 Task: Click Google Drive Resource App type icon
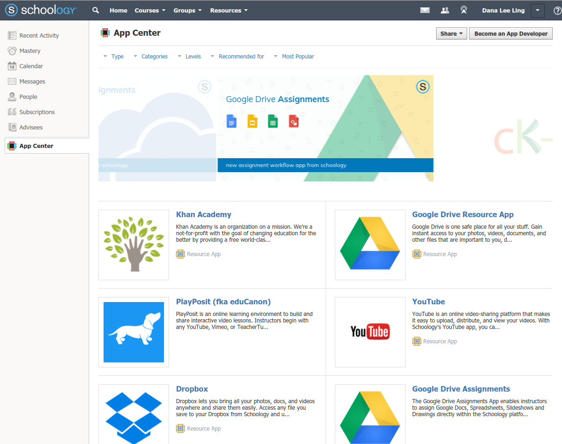pos(417,254)
